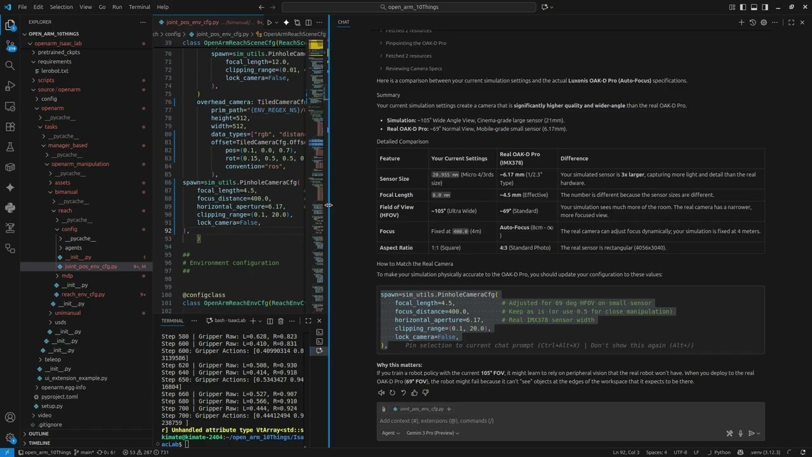Start a new chat session
The image size is (812, 457).
coord(741,22)
